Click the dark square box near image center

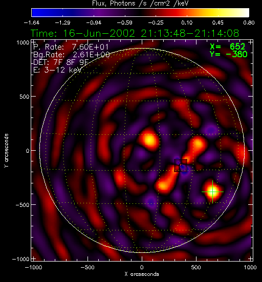pyautogui.click(x=181, y=166)
